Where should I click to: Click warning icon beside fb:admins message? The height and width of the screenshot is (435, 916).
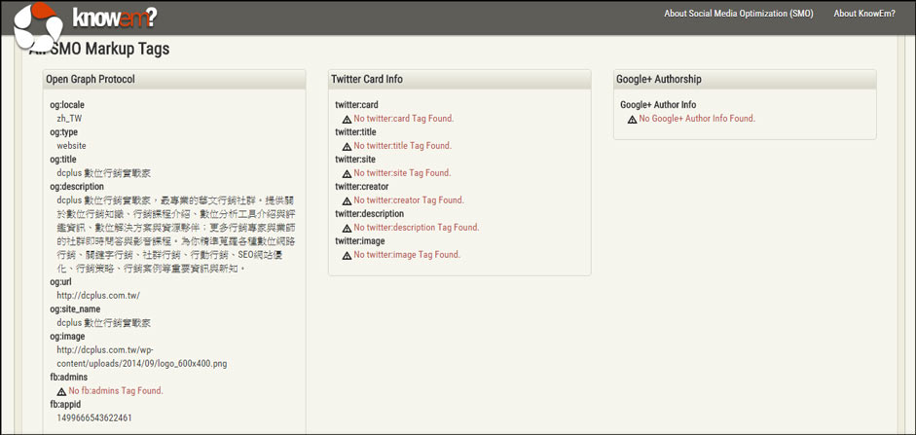click(61, 391)
